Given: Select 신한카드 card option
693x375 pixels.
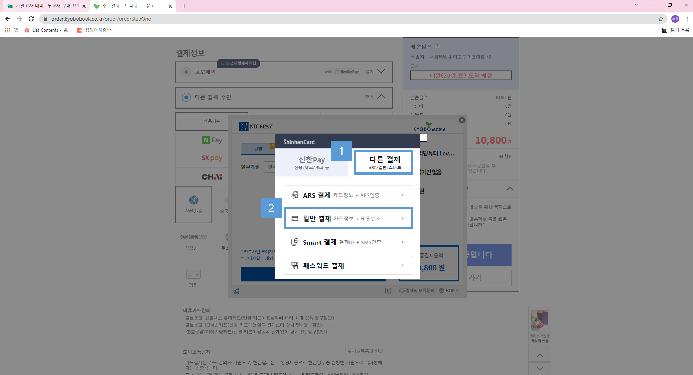Looking at the screenshot, I should (193, 204).
